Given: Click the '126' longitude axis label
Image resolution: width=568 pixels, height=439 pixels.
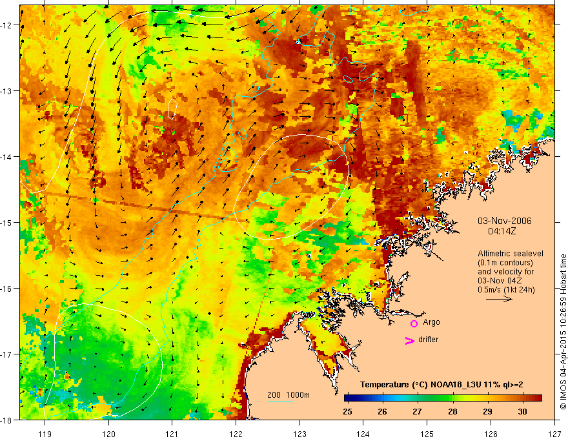Looking at the screenshot, I should pyautogui.click(x=491, y=434).
